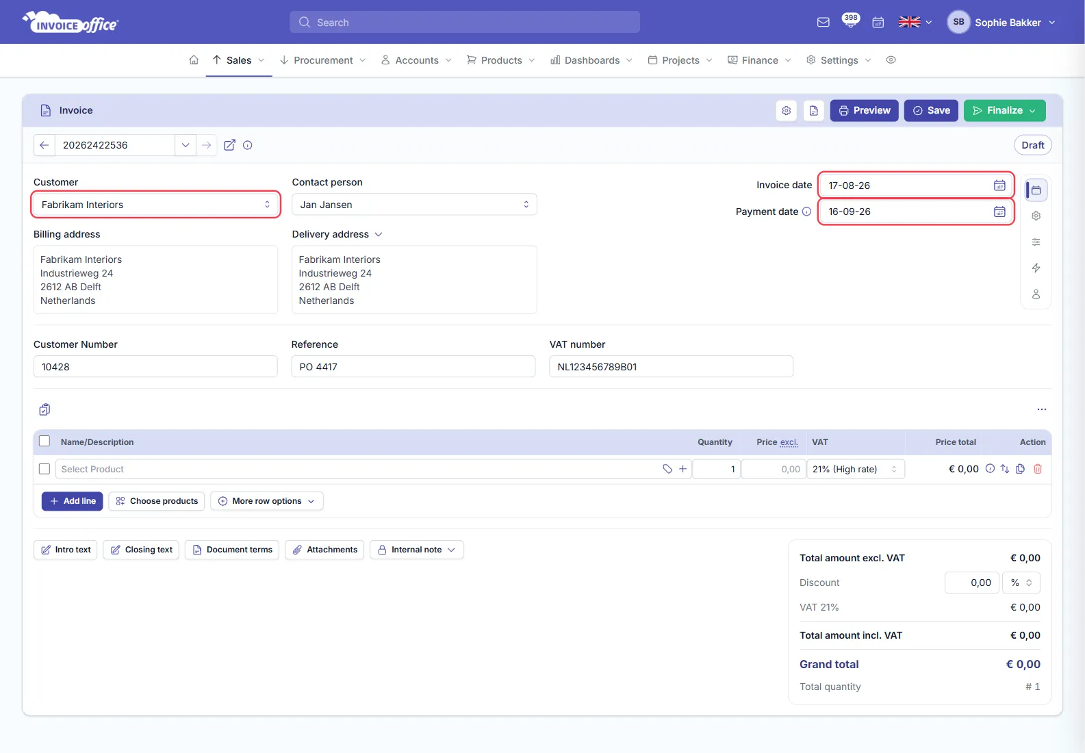Go to next invoice with forward arrow
Screen dimensions: 1085x753
pyautogui.click(x=206, y=145)
